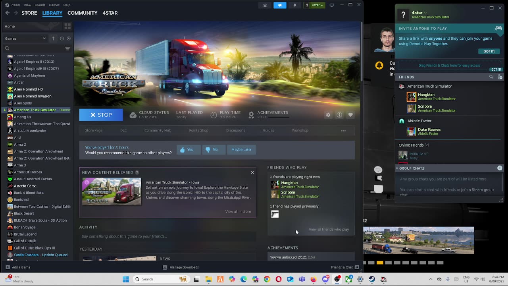Click the blue announcements megaphone button
Image resolution: width=508 pixels, height=286 pixels.
coord(280,5)
